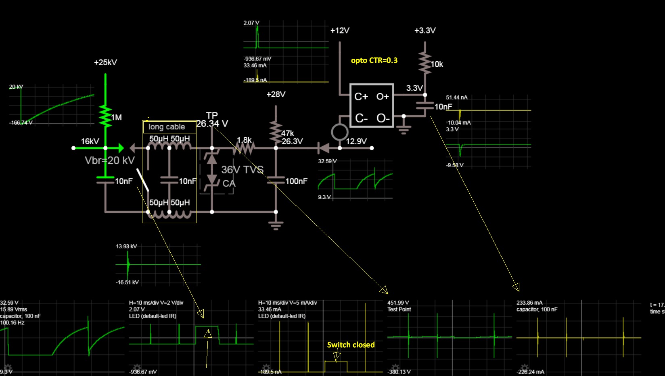Select the 36V TVS diode symbol
The width and height of the screenshot is (665, 376).
tap(212, 170)
